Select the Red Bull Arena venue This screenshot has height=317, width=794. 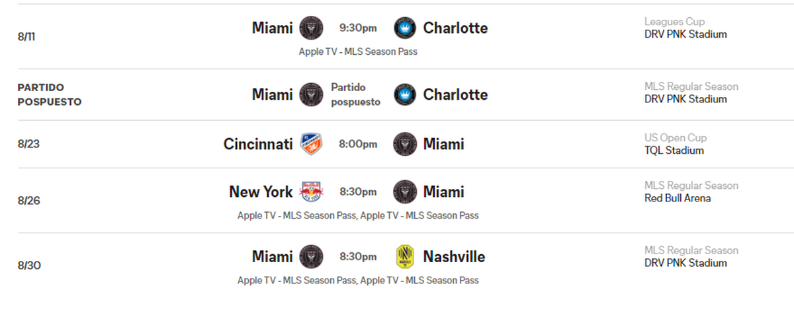(x=678, y=198)
